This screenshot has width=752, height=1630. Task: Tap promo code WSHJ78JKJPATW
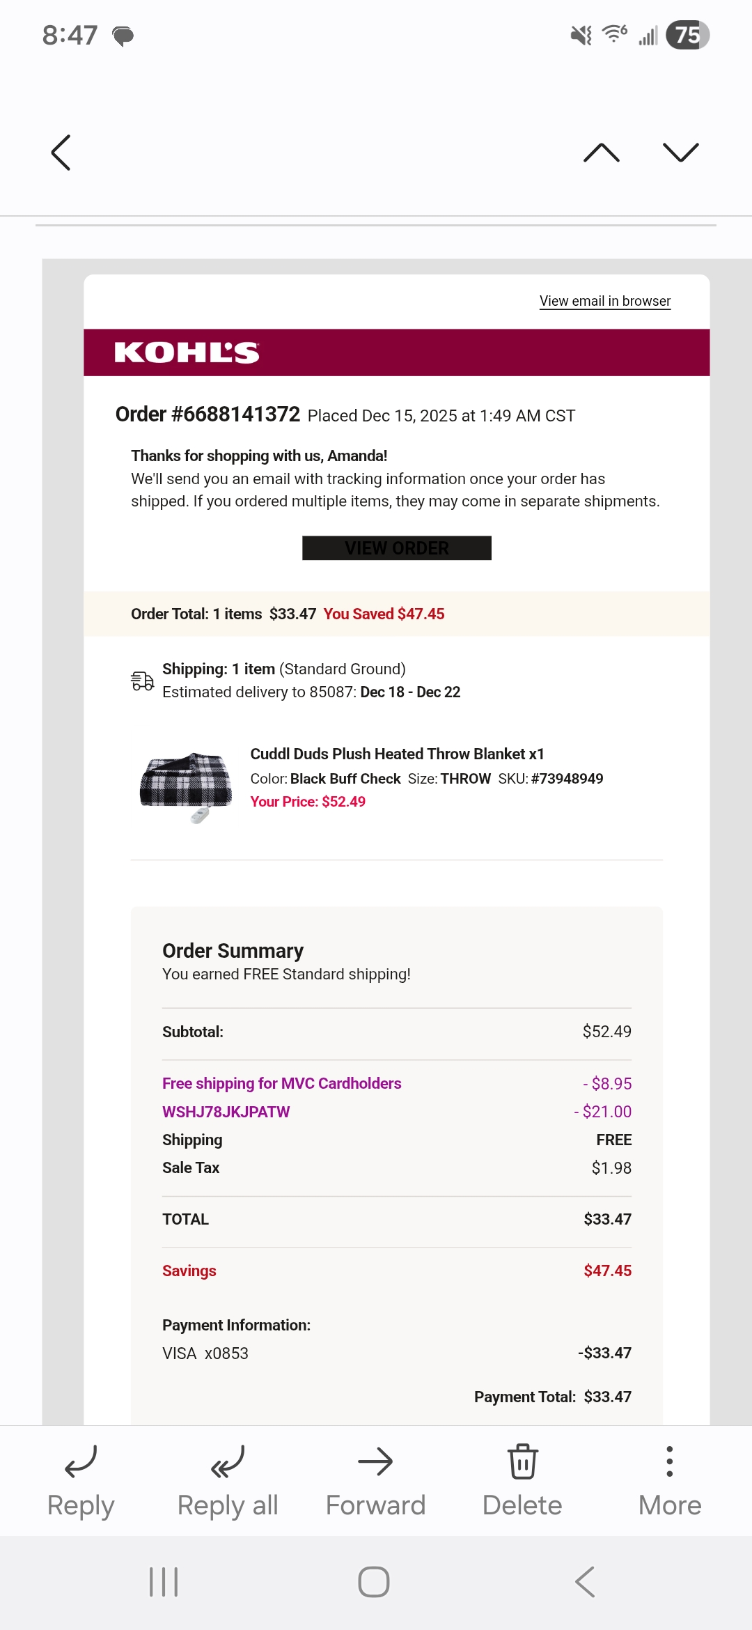[226, 1112]
